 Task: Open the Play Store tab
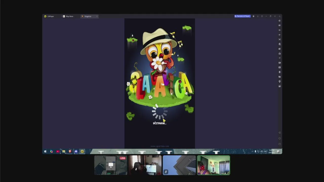(x=68, y=16)
